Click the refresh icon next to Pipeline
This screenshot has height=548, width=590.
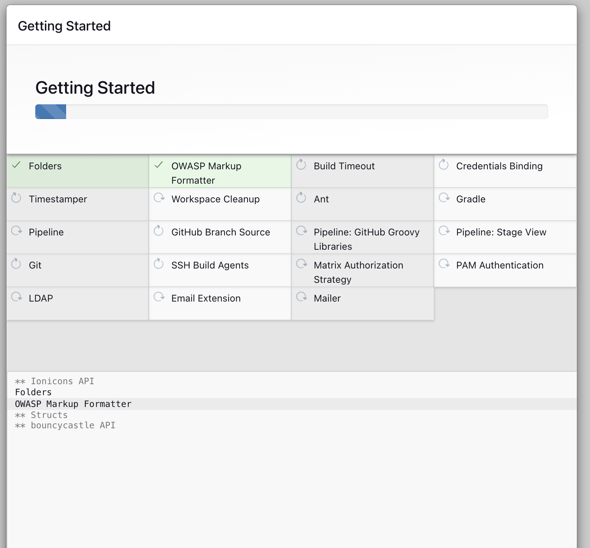point(17,231)
